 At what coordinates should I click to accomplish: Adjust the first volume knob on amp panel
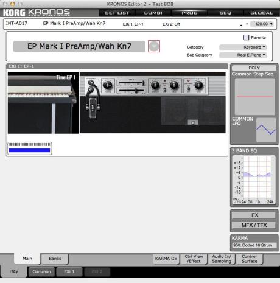(108, 85)
